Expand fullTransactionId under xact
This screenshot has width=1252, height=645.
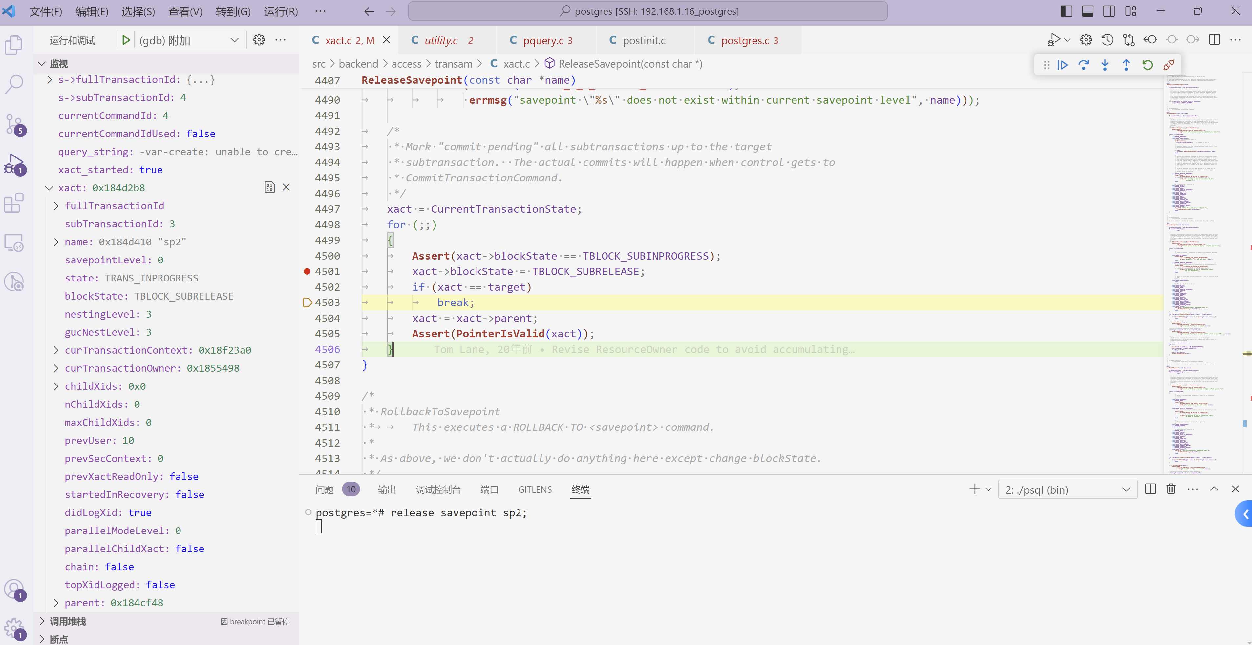coord(56,206)
